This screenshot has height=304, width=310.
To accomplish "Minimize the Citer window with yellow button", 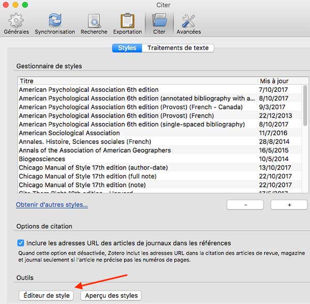I will point(16,5).
